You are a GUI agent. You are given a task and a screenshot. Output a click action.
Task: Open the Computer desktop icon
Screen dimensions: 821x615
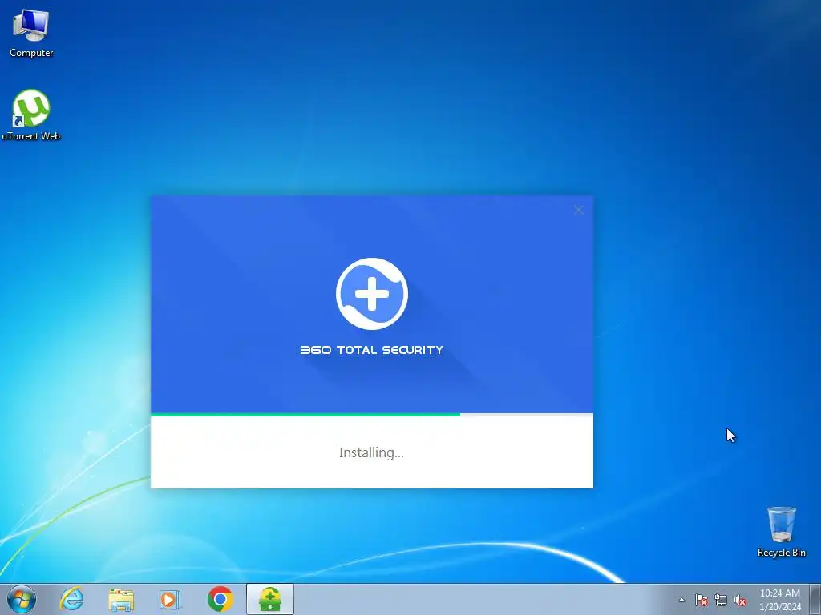pos(31,34)
